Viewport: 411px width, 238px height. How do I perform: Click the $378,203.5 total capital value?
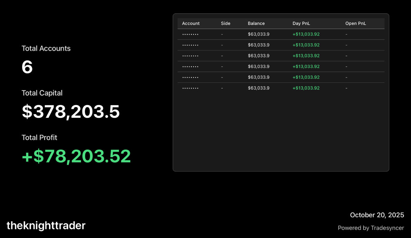pos(71,112)
